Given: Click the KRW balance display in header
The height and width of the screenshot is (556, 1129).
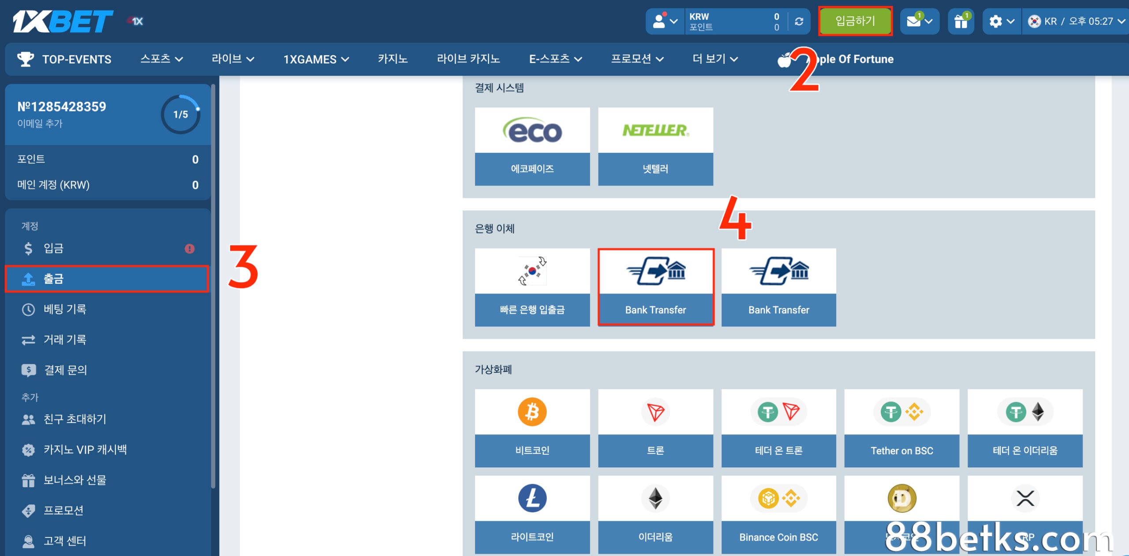Looking at the screenshot, I should tap(734, 21).
